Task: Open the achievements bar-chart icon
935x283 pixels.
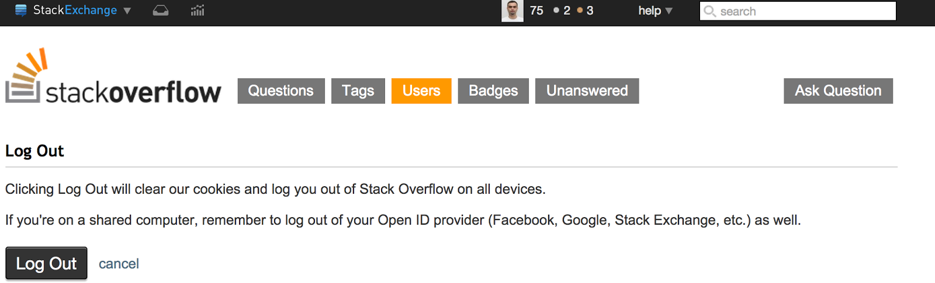Action: [198, 11]
